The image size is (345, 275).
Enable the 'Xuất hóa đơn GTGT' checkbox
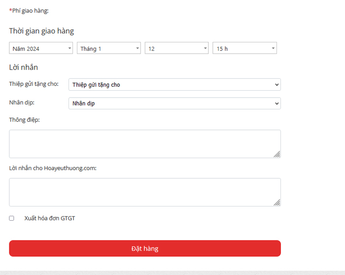point(12,218)
